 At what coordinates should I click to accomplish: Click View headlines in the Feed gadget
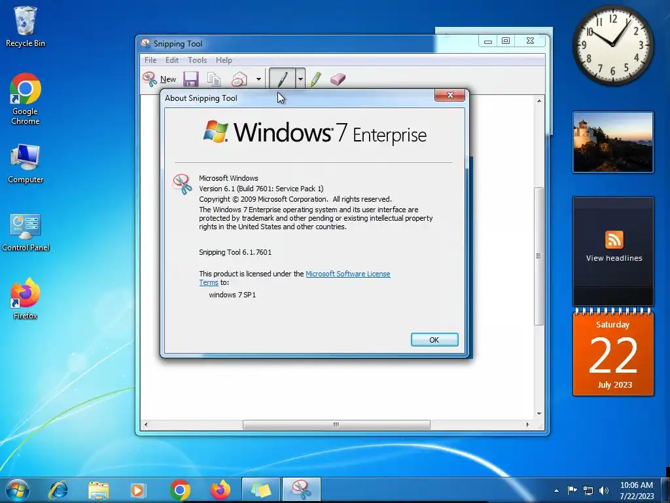[614, 258]
